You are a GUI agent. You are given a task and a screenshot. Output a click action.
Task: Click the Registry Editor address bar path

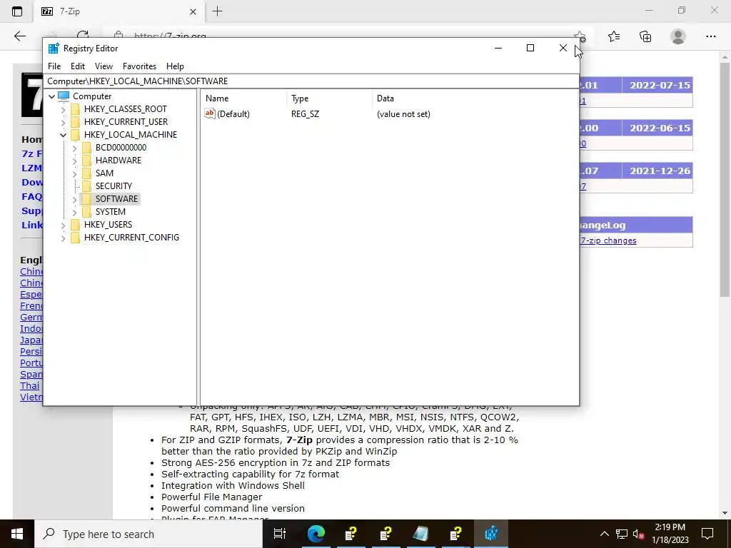[311, 81]
